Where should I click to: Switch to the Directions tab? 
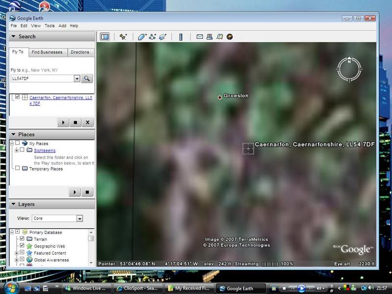tap(80, 52)
